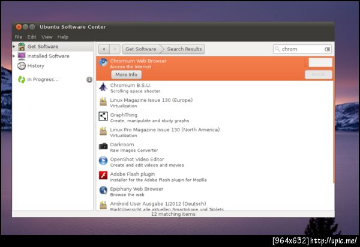360x247 pixels.
Task: Expand the Installed Software tree arrow
Action: [14, 56]
